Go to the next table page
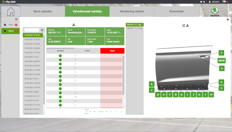 [x=122, y=111]
